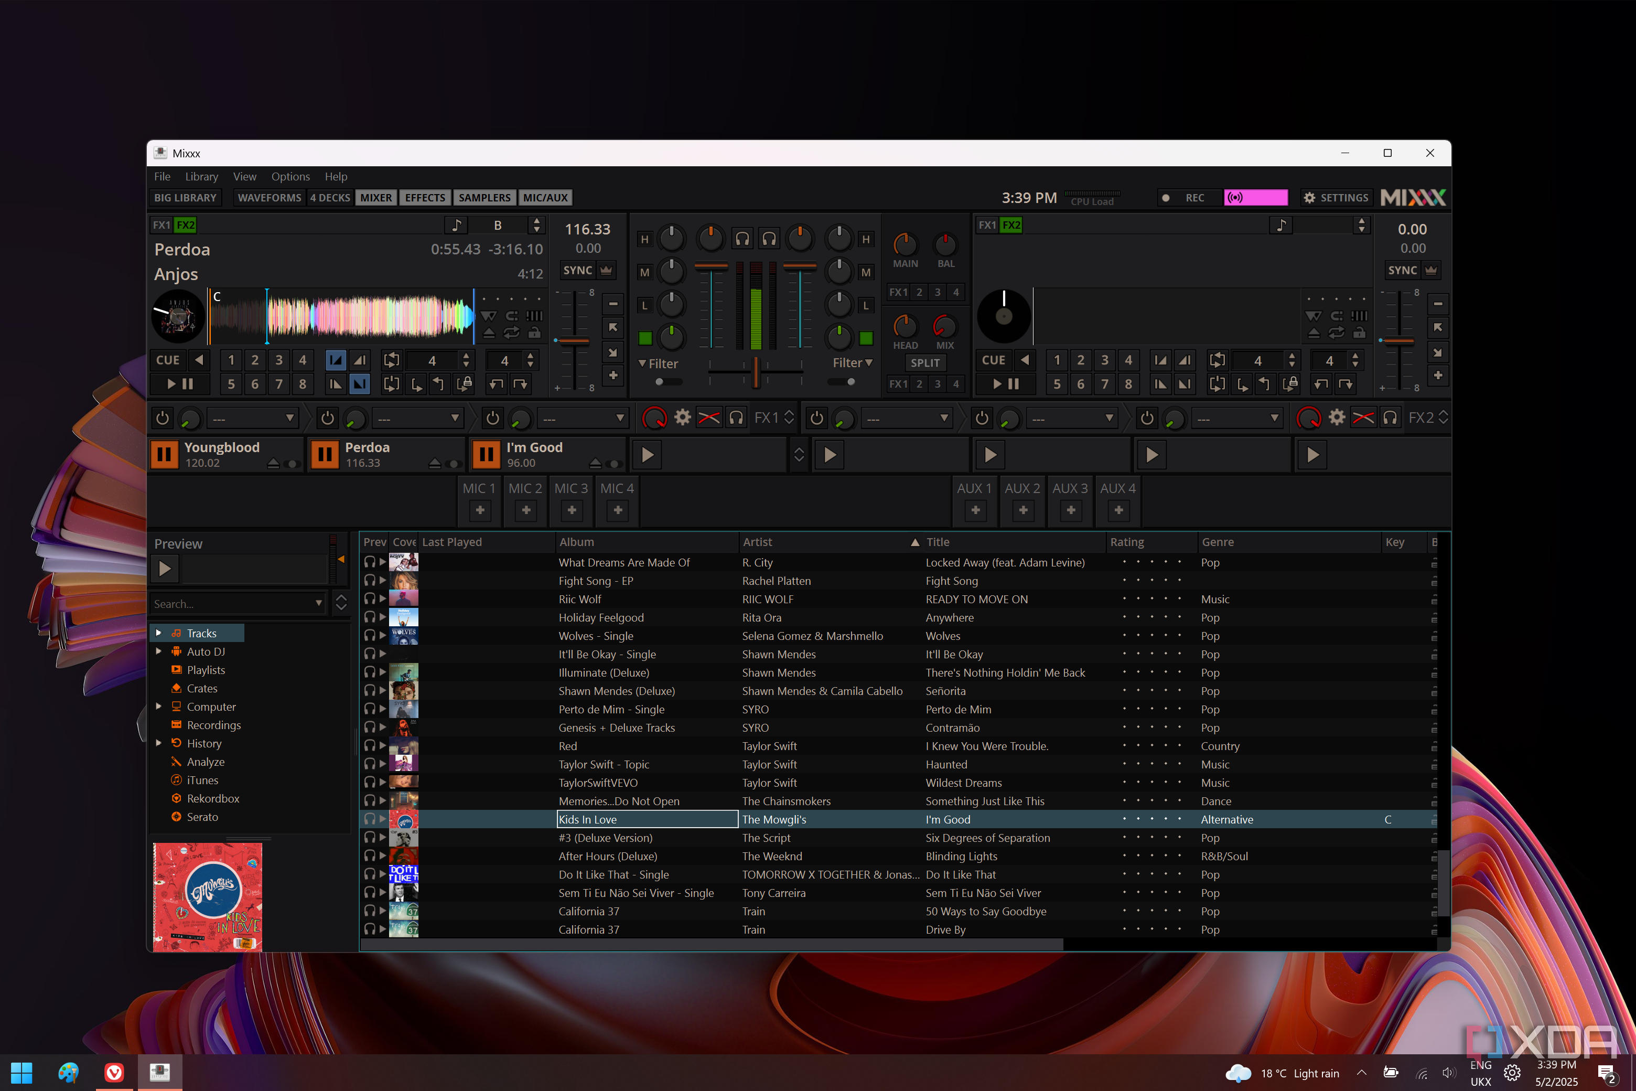Toggle the SPLIT headphone button
Viewport: 1636px width, 1091px height.
click(x=925, y=362)
